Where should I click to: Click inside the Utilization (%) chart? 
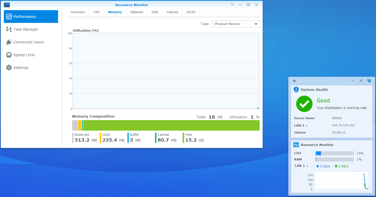pyautogui.click(x=166, y=71)
